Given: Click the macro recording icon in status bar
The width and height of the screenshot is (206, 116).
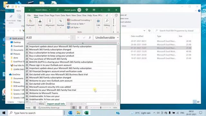Looking at the screenshot, I should 34,108.
